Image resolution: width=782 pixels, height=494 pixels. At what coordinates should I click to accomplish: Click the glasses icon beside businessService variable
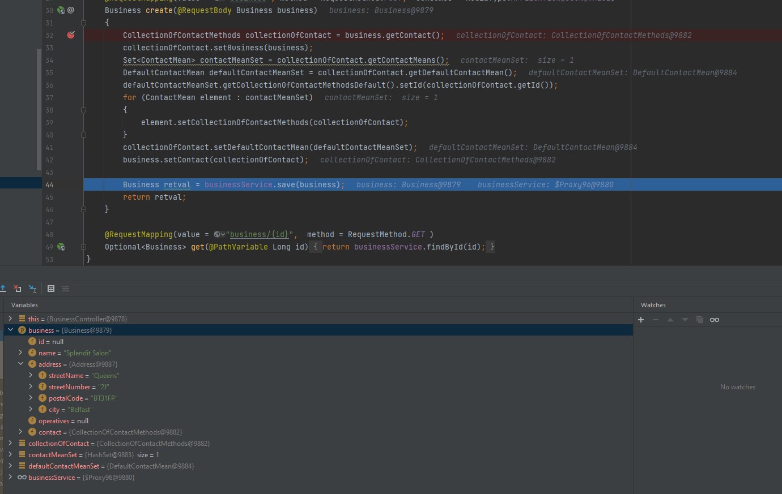click(x=22, y=478)
